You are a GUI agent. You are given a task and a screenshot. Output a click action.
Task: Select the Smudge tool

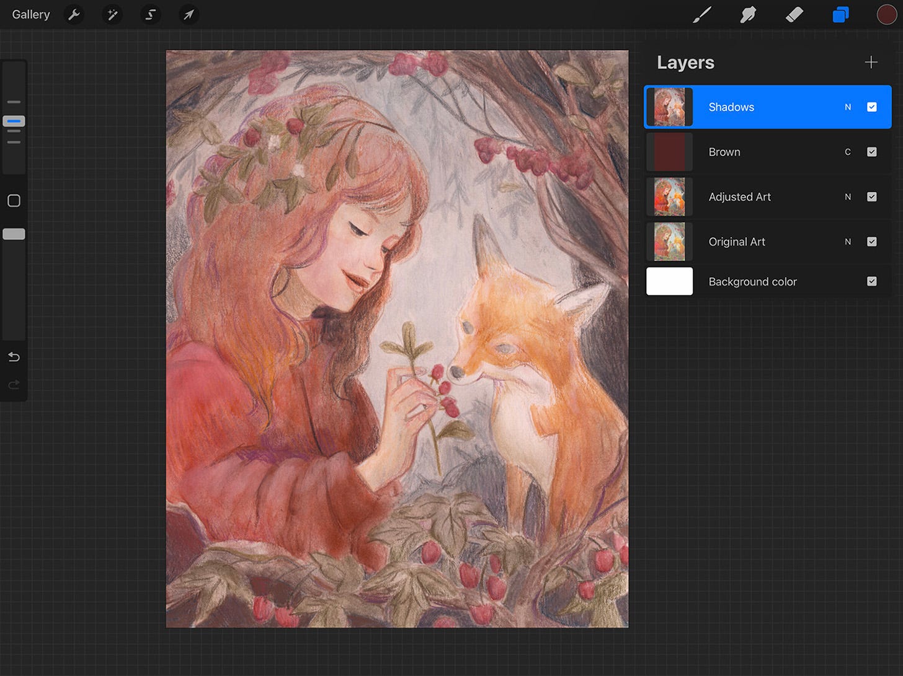(748, 14)
